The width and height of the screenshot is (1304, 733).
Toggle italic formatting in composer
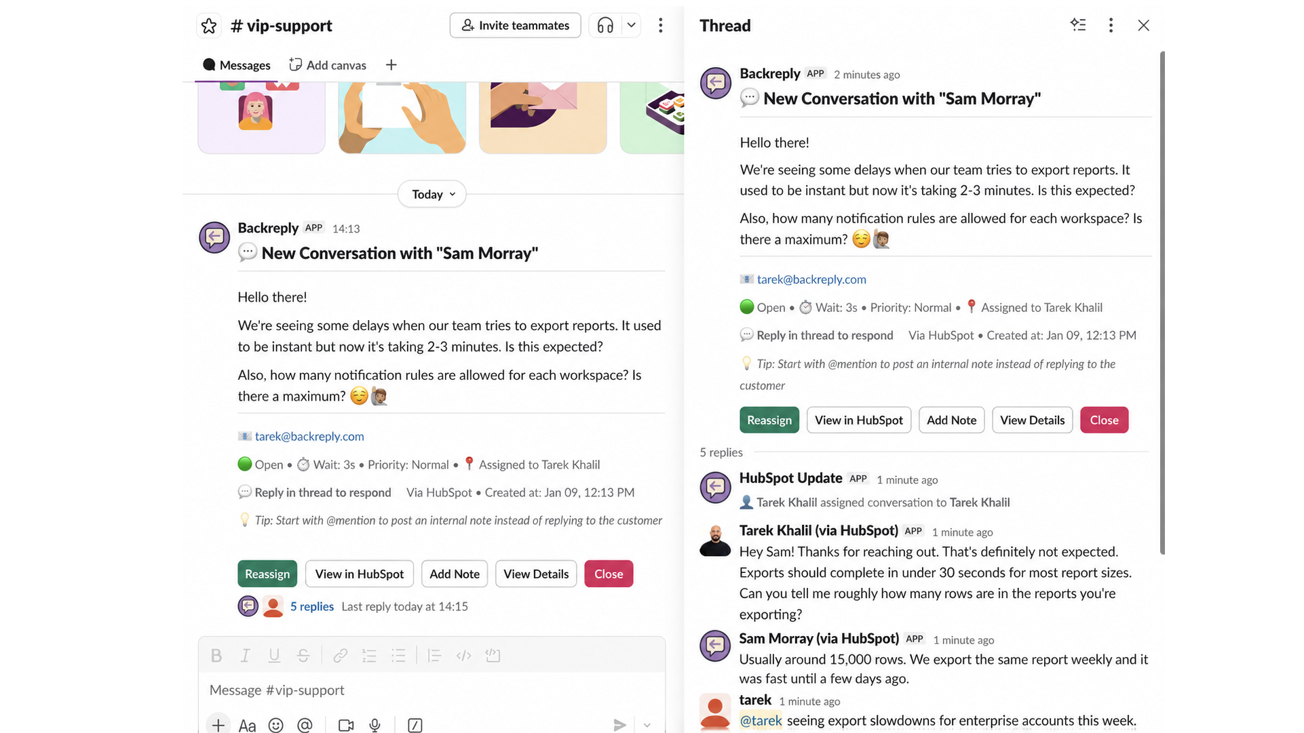pos(246,656)
